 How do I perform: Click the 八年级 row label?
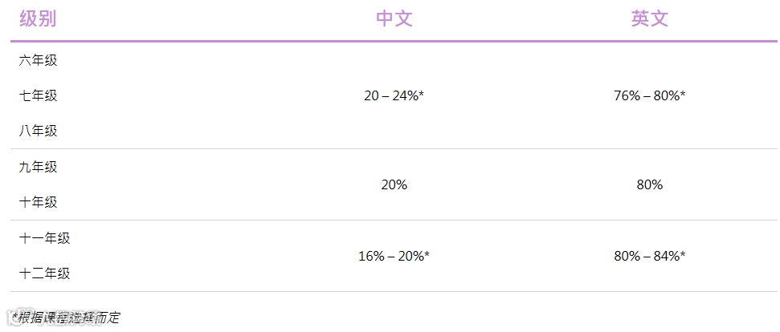click(x=39, y=131)
